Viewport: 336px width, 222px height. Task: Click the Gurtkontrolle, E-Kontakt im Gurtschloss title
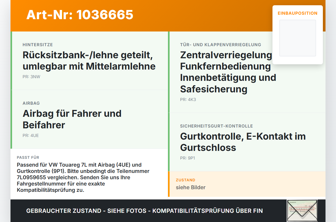tap(243, 142)
